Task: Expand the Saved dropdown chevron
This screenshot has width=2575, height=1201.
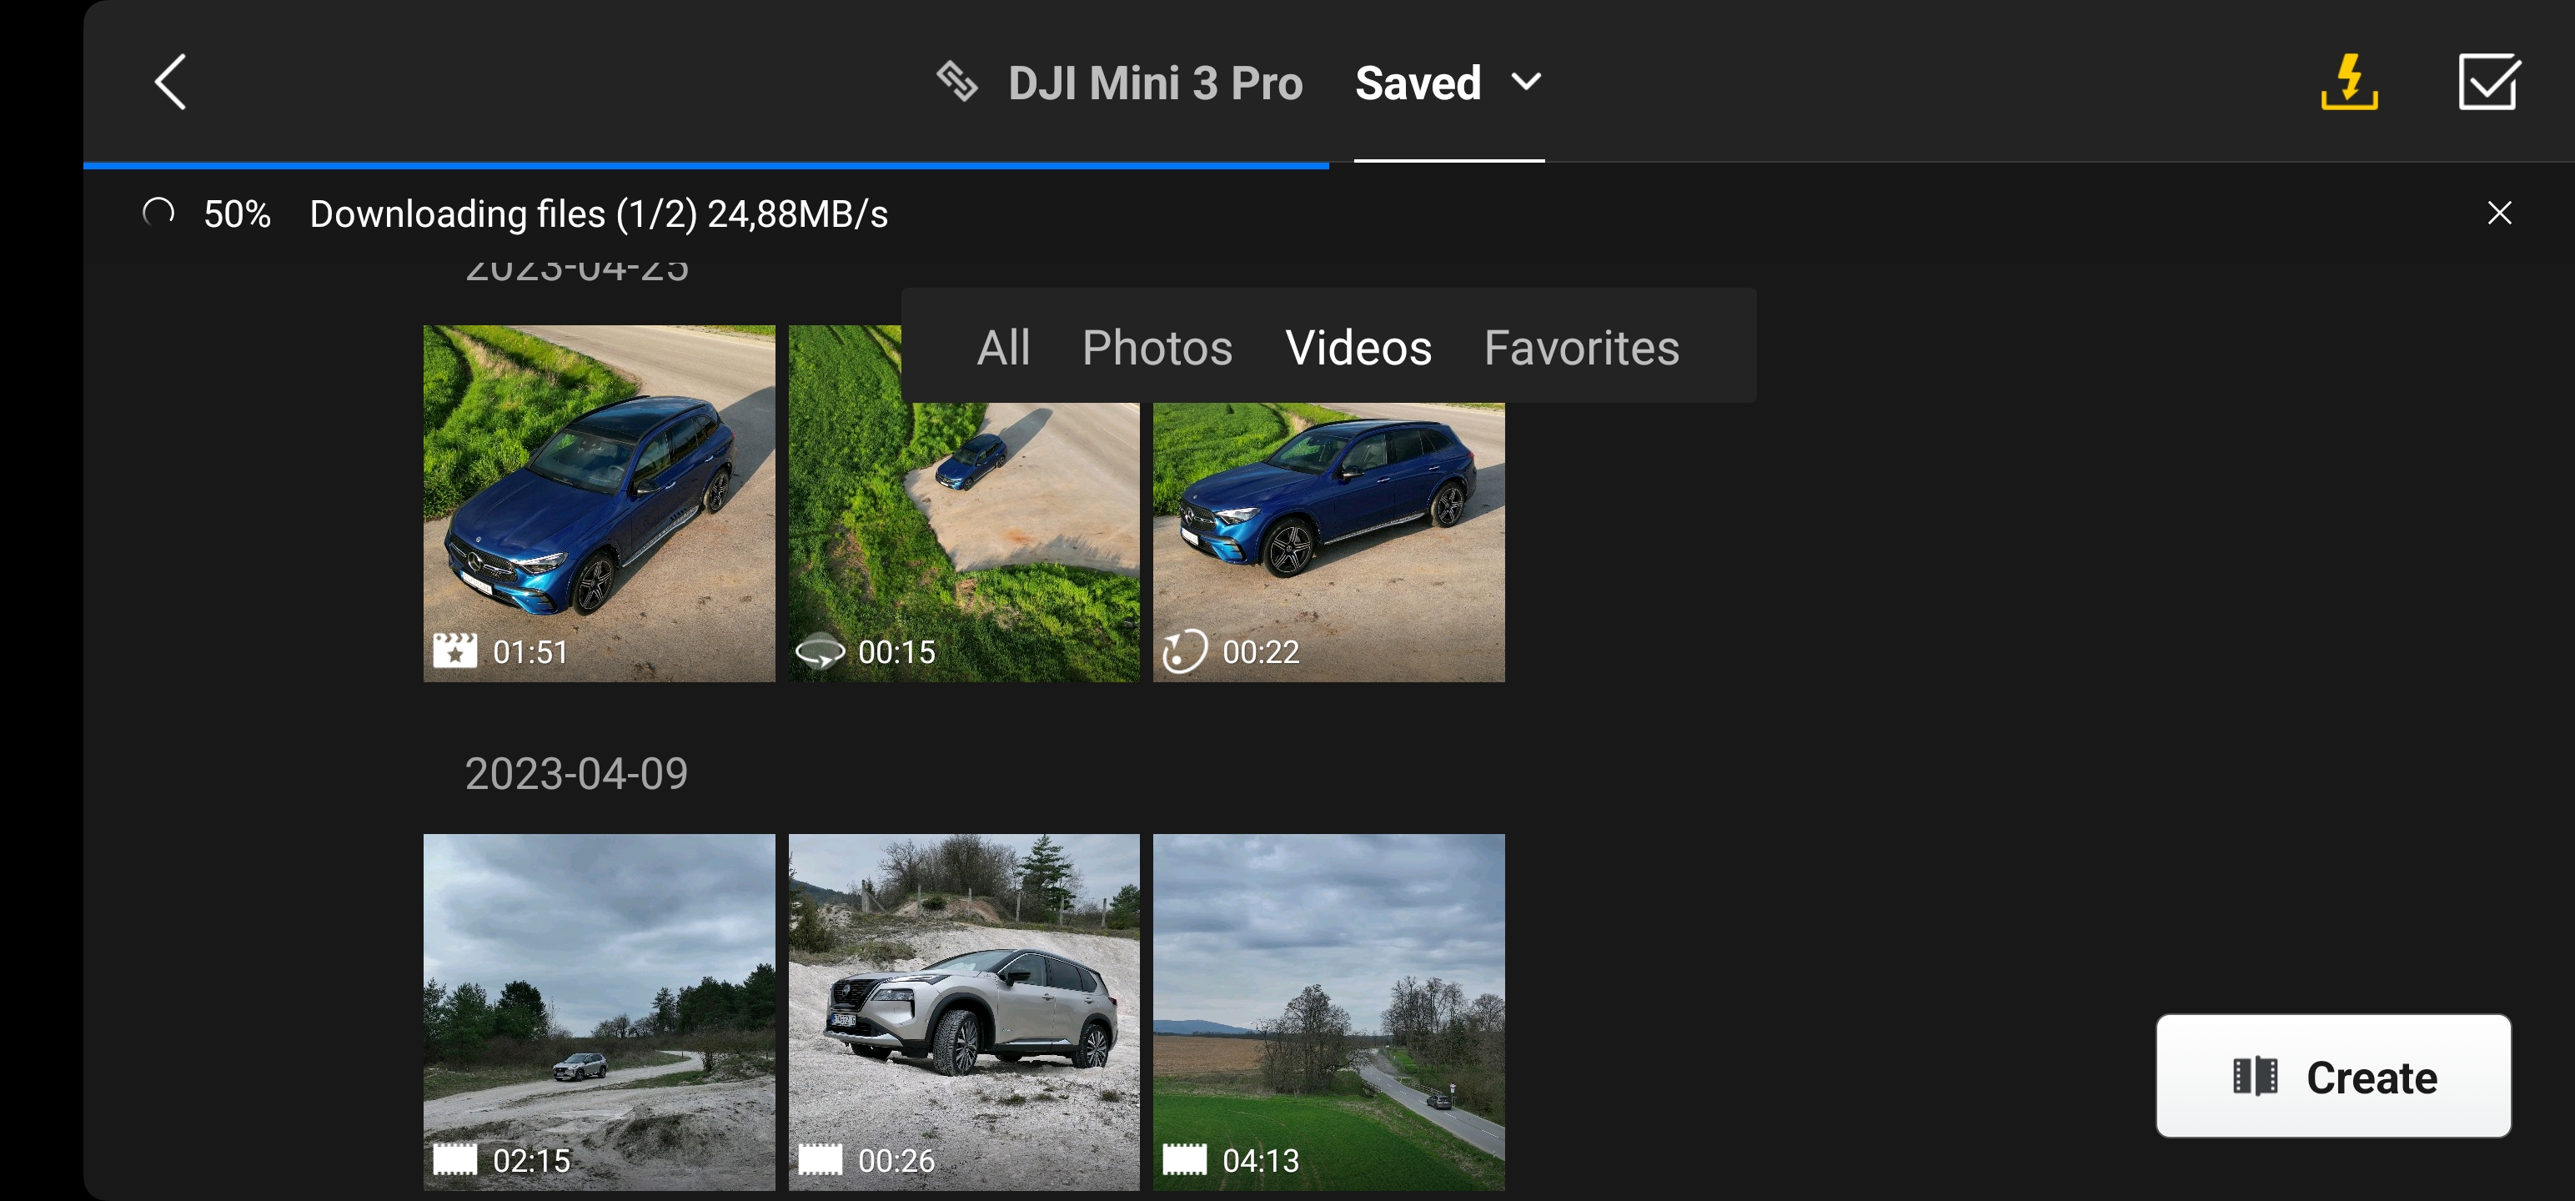Action: [1525, 82]
